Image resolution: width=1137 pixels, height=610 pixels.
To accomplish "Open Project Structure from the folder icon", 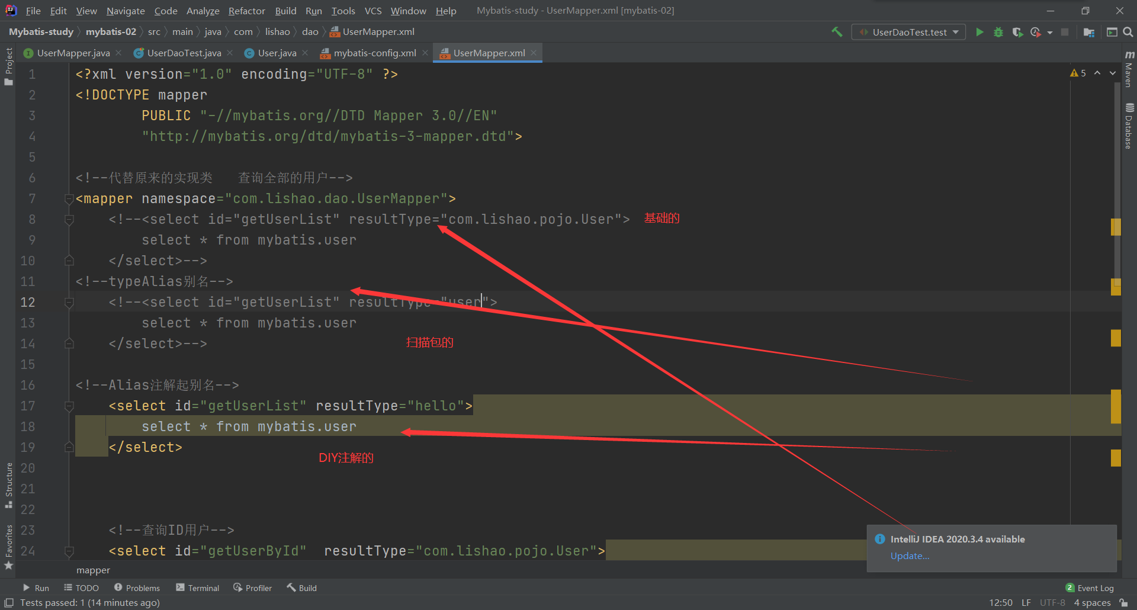I will coord(1088,32).
